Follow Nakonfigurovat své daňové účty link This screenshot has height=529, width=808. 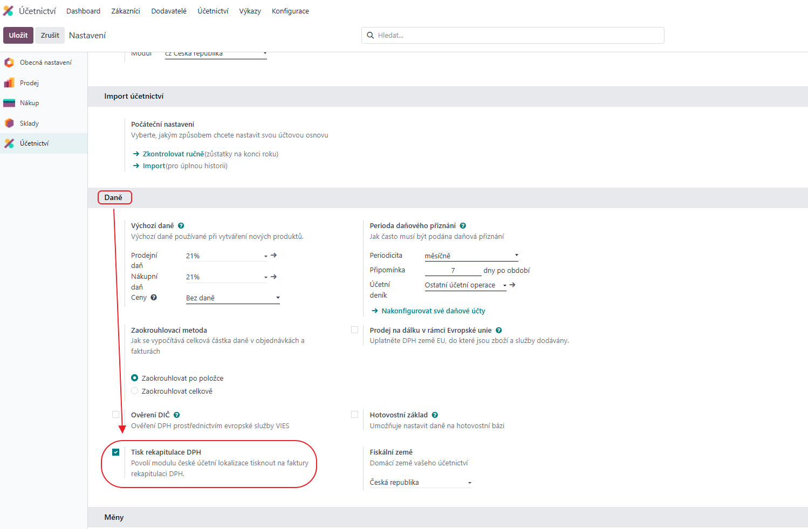(433, 311)
